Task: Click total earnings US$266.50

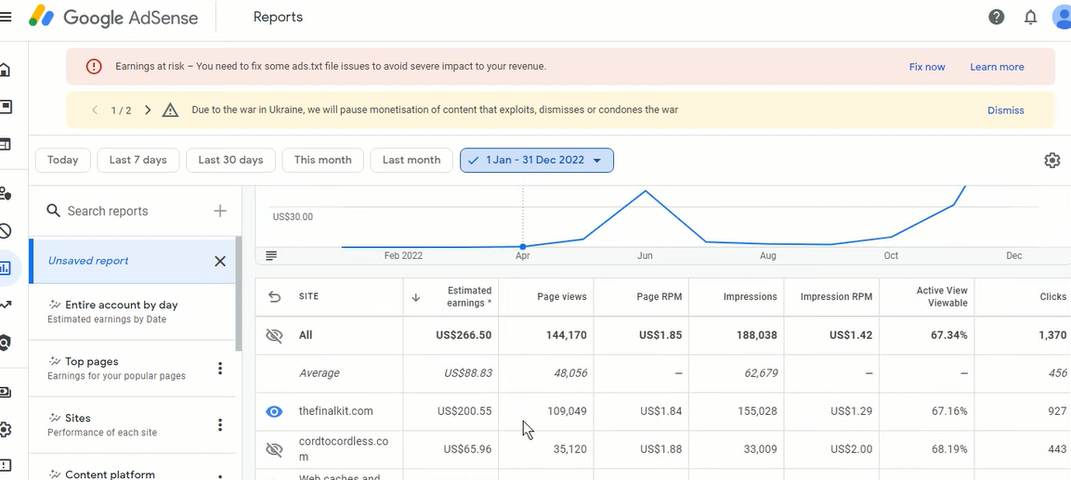Action: point(464,335)
